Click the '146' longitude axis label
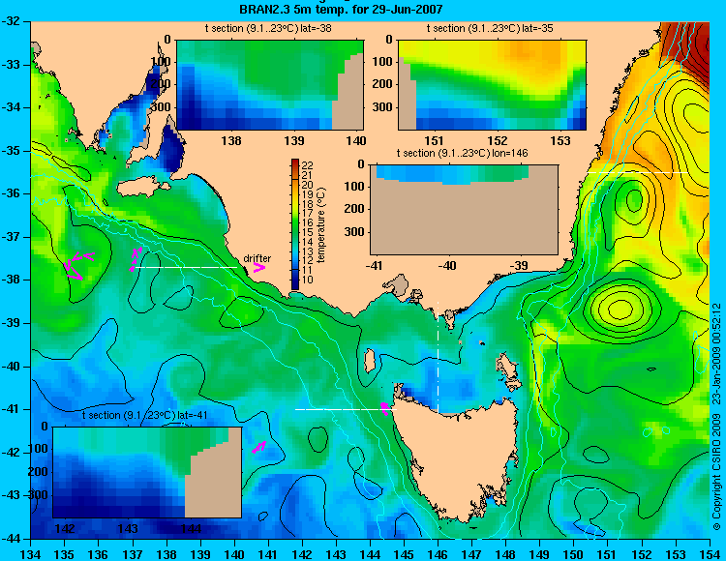This screenshot has width=726, height=561. (438, 554)
